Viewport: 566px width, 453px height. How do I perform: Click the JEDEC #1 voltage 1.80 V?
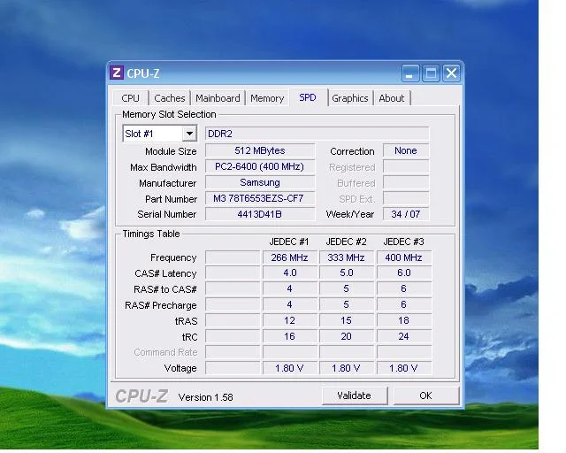(289, 368)
